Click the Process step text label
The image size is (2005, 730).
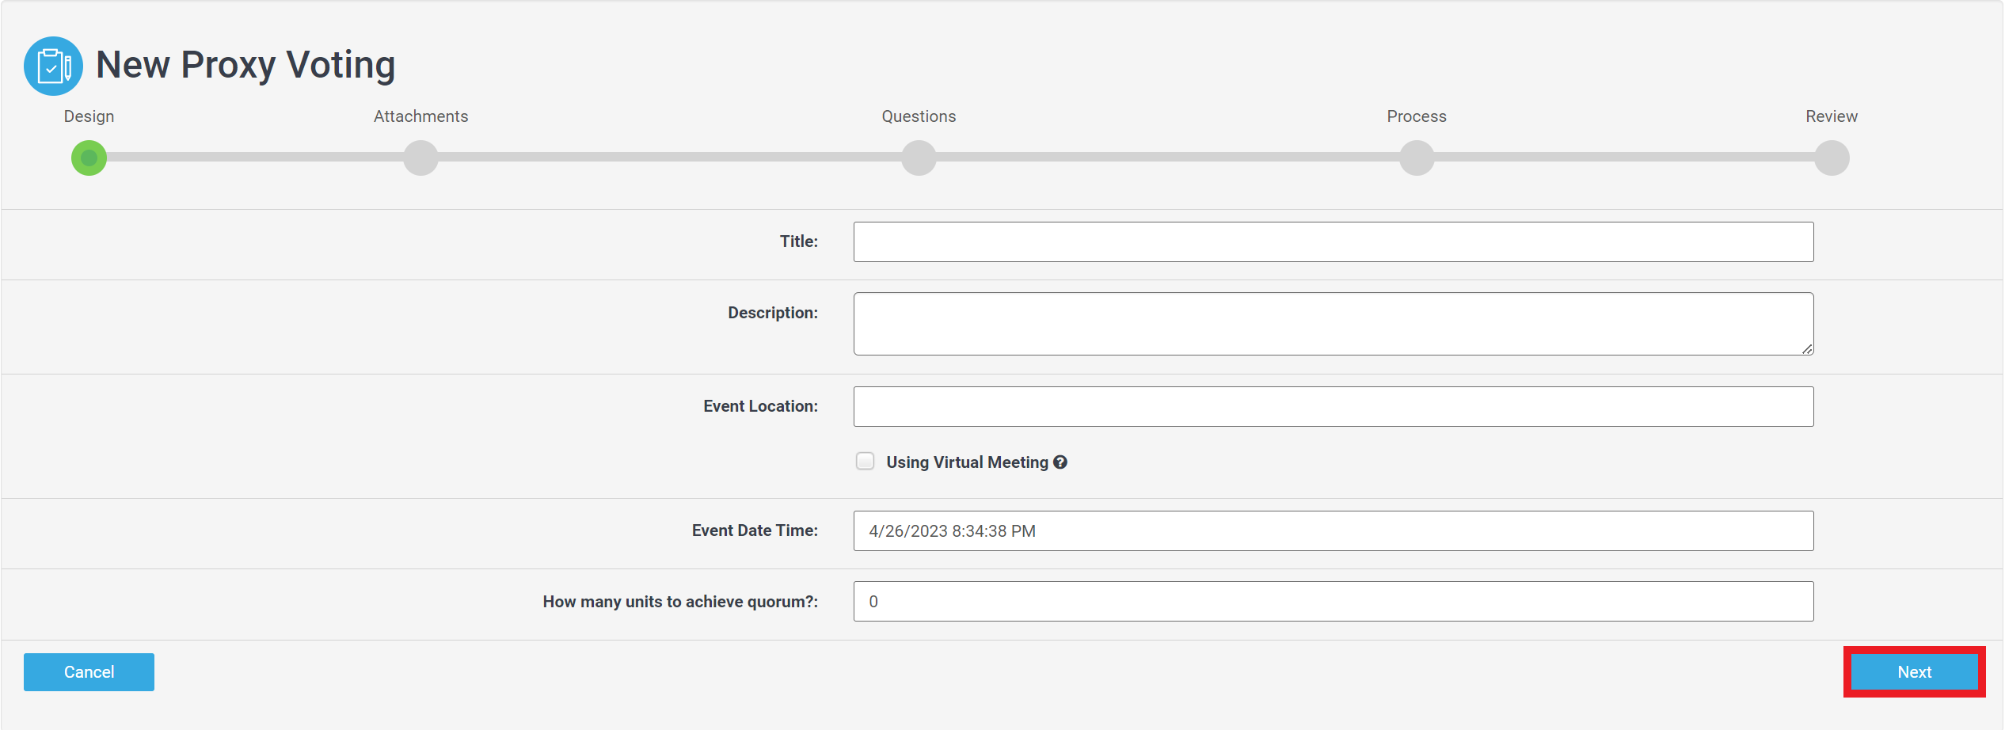(x=1416, y=116)
